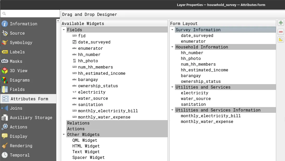Switch to the Fields tab

click(x=17, y=89)
